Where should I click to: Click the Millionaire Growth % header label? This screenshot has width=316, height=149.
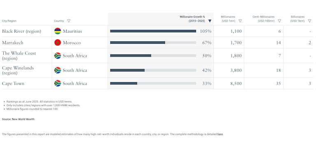(x=192, y=19)
